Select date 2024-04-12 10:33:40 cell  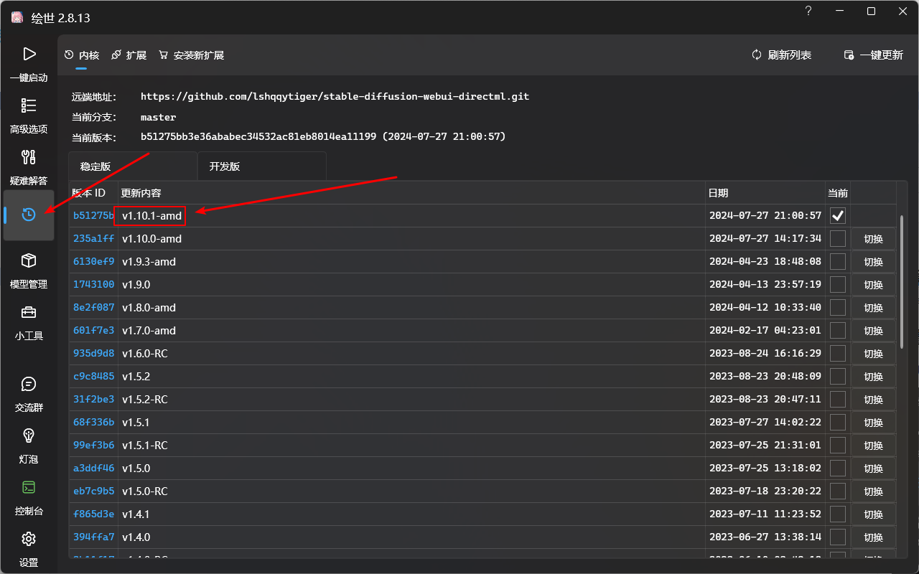(765, 307)
